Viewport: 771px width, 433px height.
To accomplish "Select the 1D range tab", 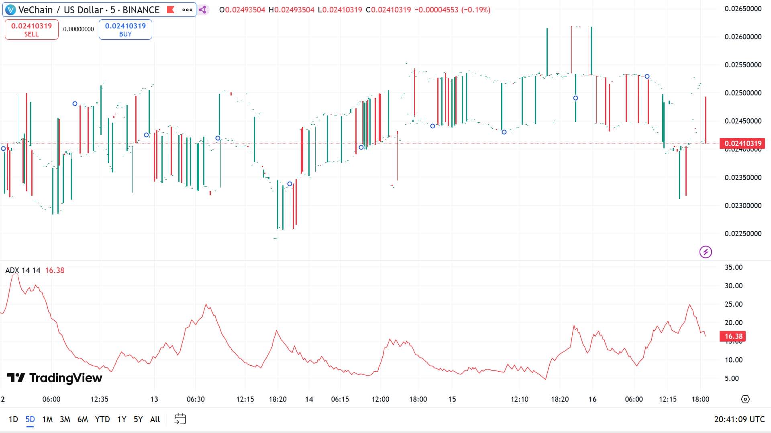I will point(13,419).
